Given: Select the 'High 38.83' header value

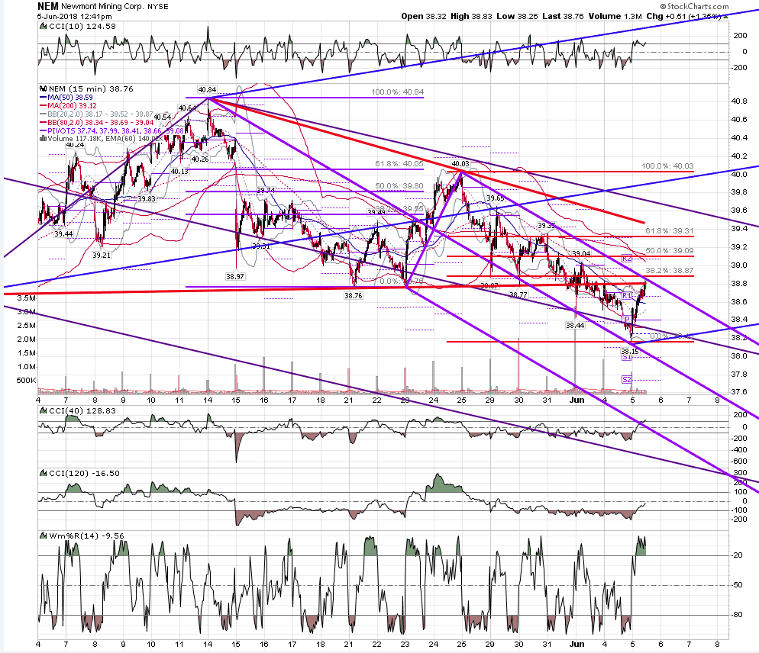Looking at the screenshot, I should [x=471, y=16].
